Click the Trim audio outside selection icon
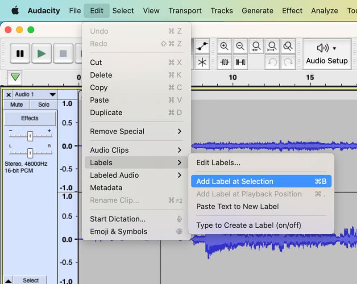 tap(224, 62)
